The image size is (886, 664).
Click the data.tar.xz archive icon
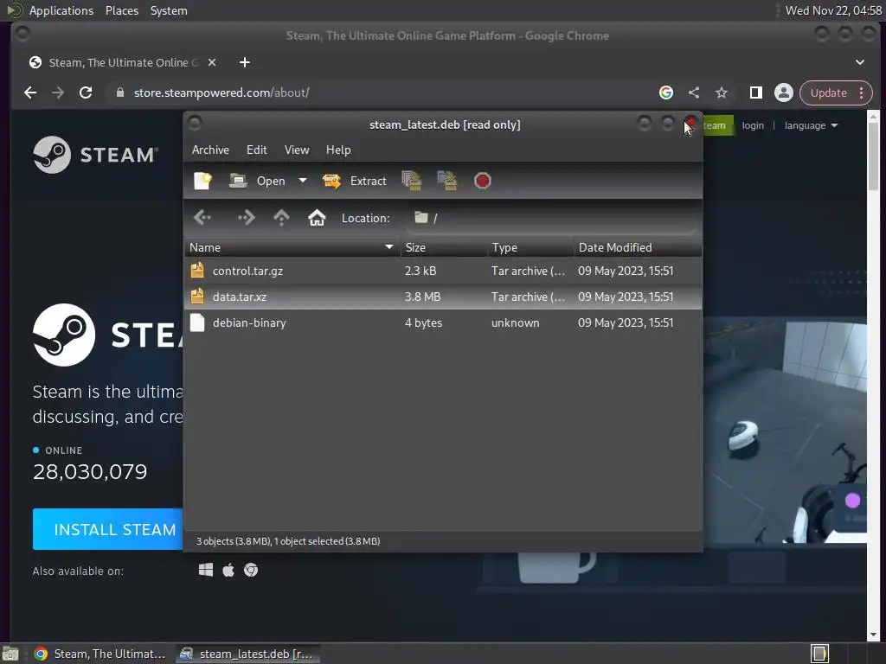tap(197, 297)
